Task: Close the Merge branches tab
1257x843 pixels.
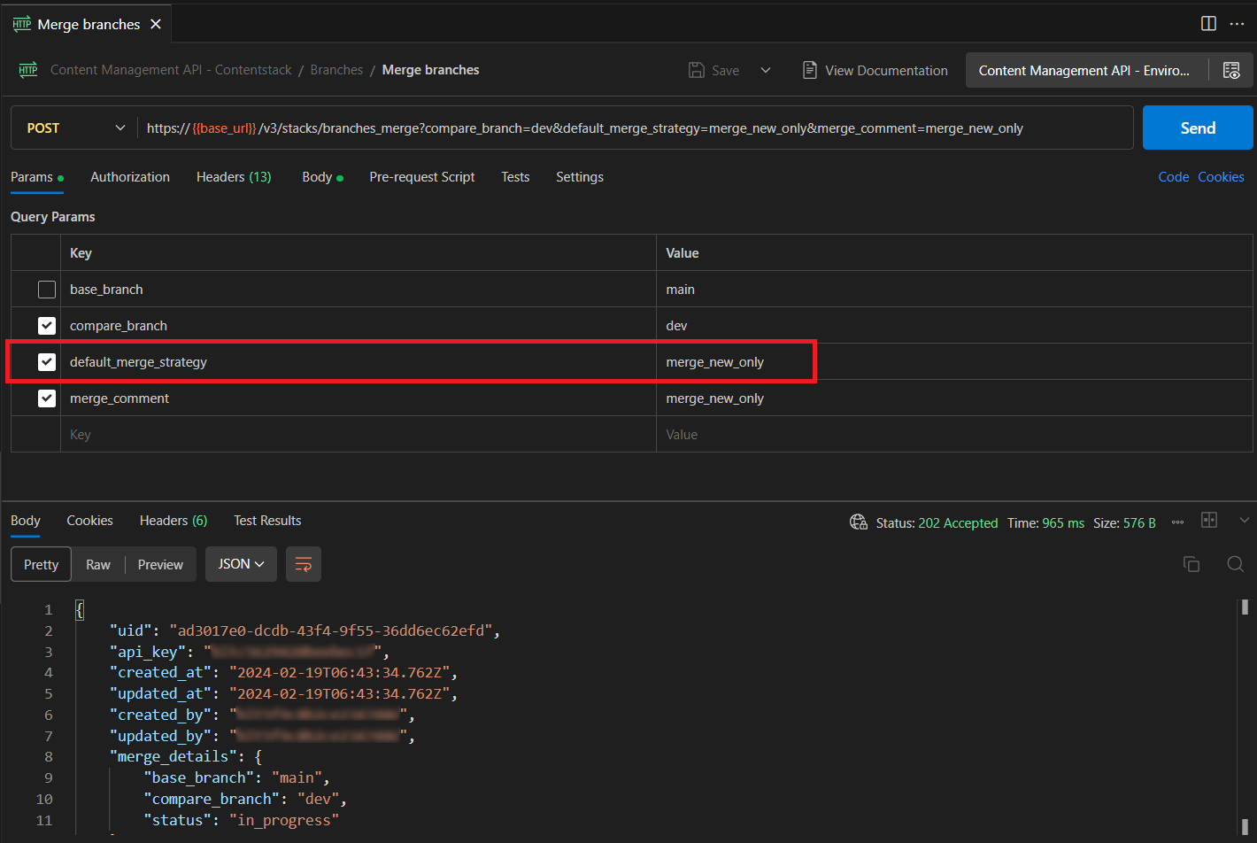Action: (156, 24)
